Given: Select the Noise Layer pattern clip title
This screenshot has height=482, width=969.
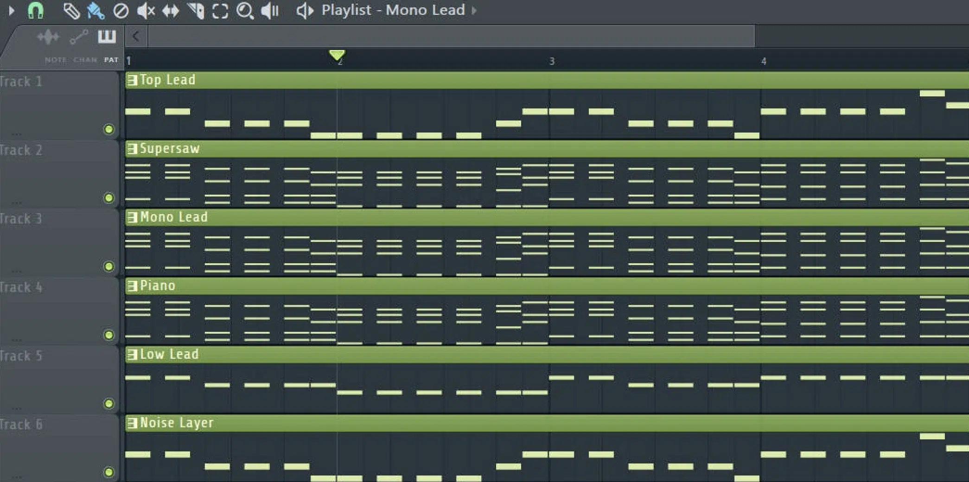Looking at the screenshot, I should pos(177,423).
